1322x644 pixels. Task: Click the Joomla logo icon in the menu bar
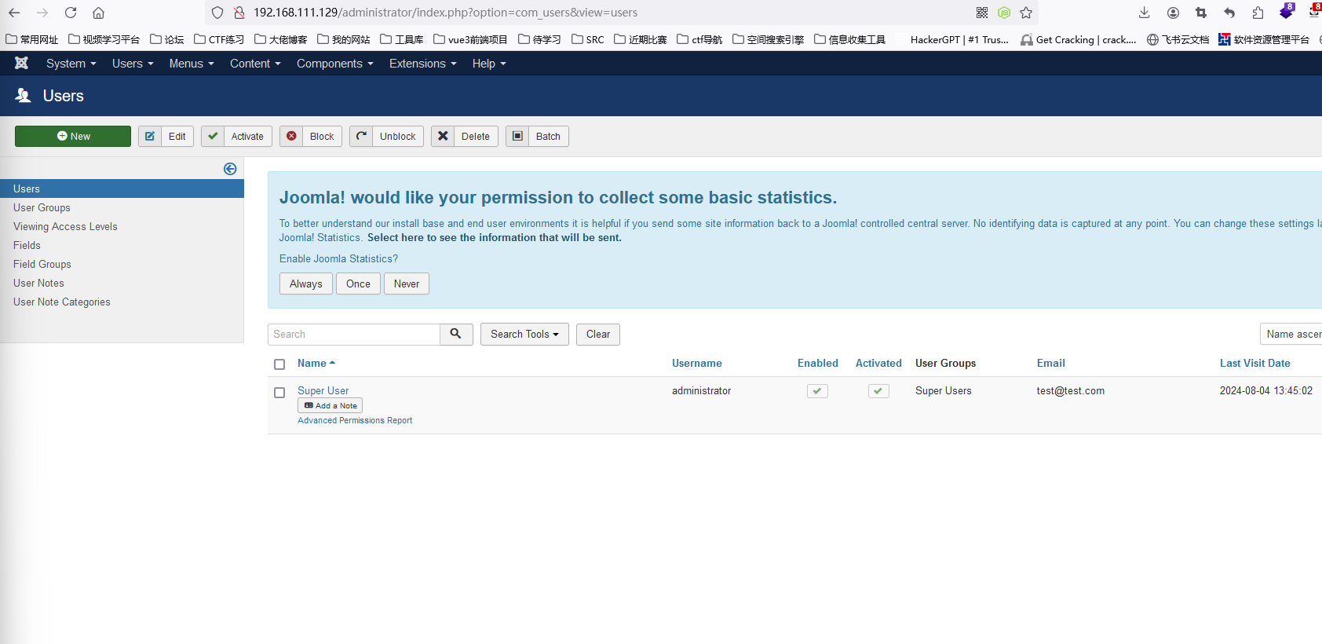(21, 64)
